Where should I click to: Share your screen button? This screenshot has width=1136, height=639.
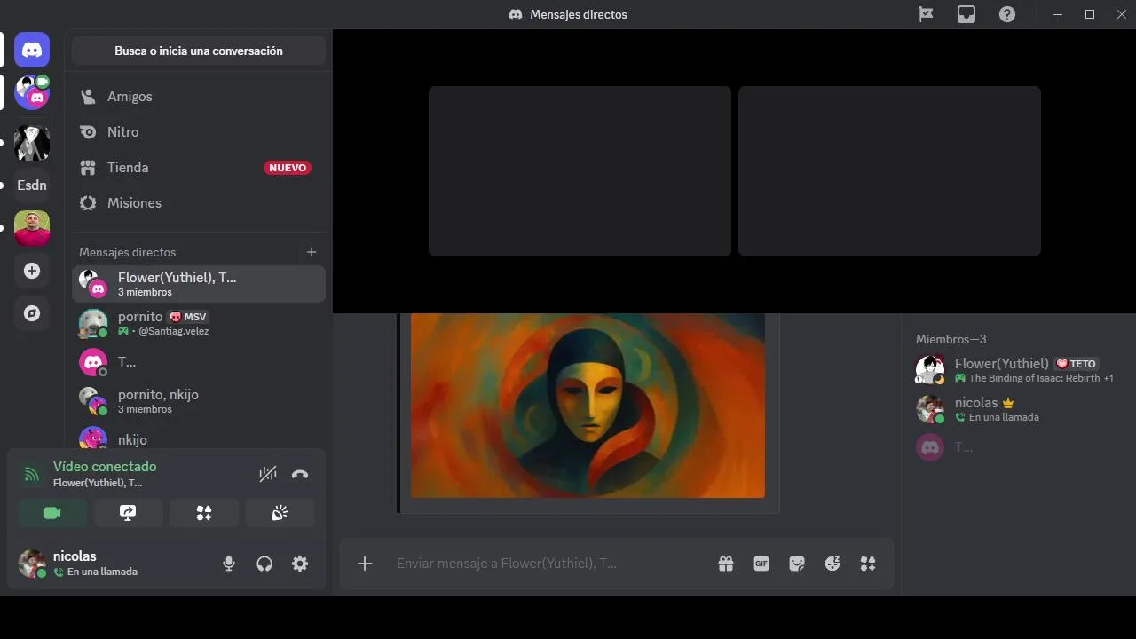click(x=128, y=513)
